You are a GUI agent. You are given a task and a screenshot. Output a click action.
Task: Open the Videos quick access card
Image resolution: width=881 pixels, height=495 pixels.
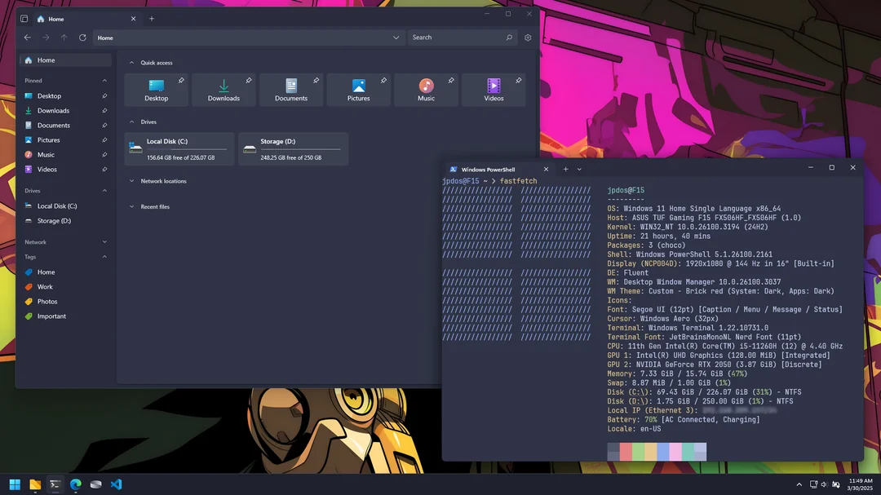[x=494, y=90]
